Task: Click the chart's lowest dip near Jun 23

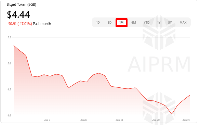Action: [172, 114]
